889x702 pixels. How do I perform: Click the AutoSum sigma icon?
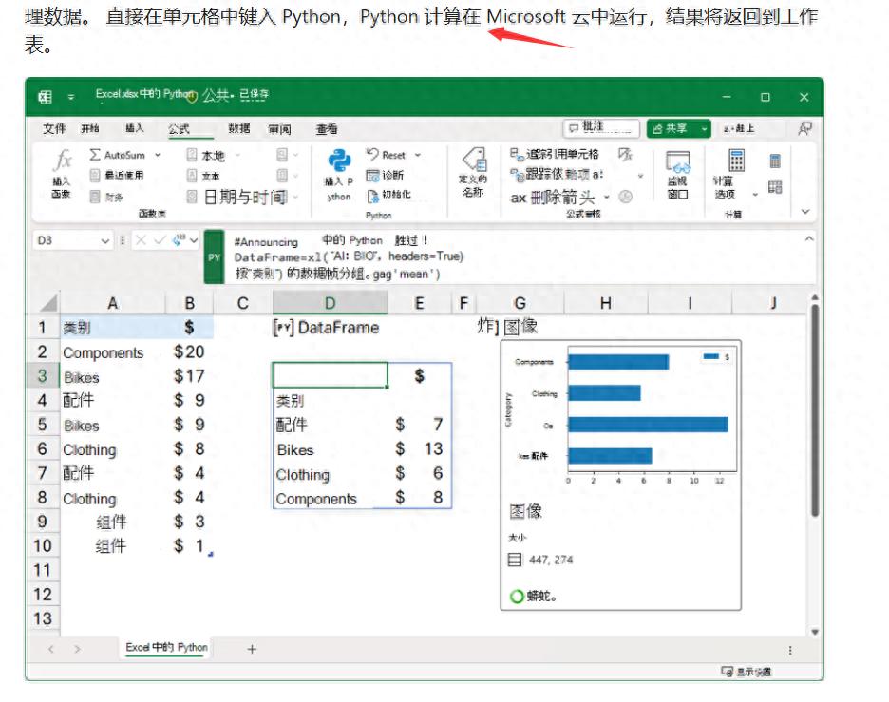[95, 155]
